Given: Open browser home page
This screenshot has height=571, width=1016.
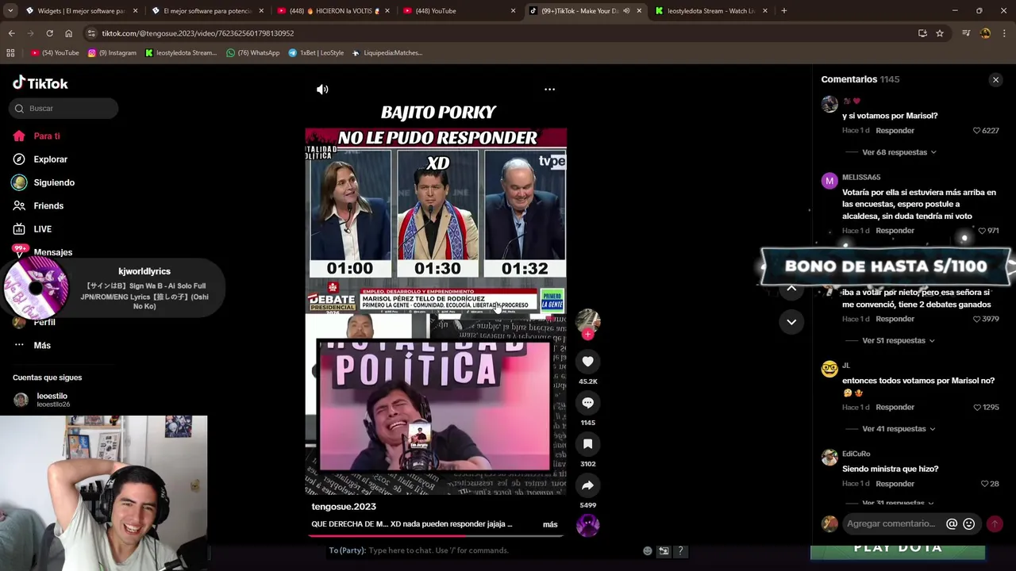Looking at the screenshot, I should tap(68, 33).
